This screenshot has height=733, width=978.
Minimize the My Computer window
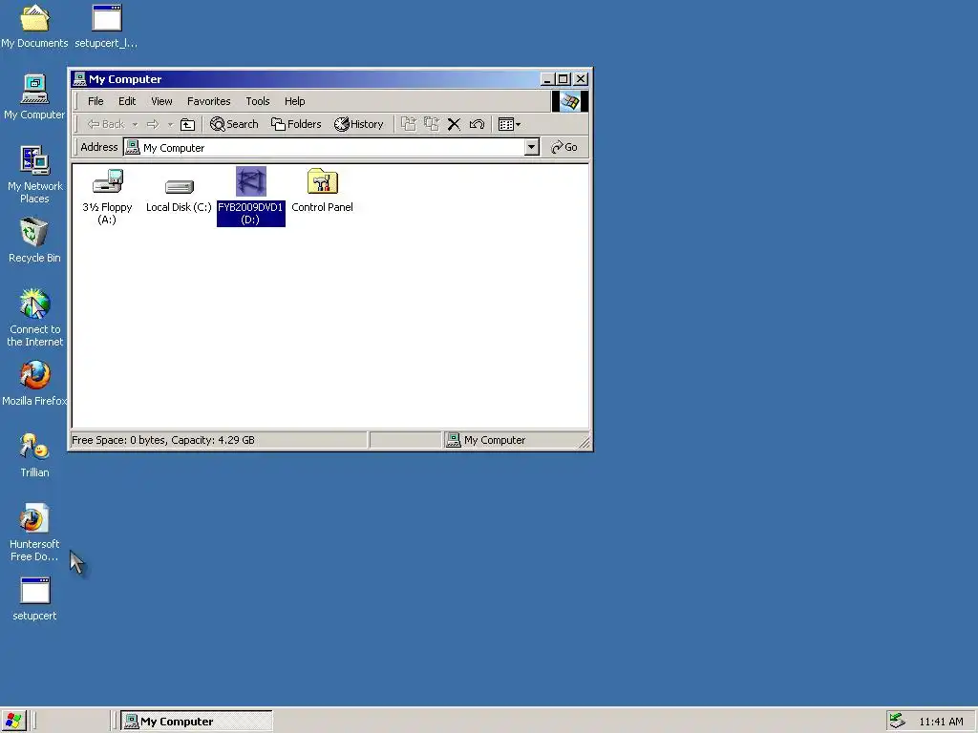point(547,79)
